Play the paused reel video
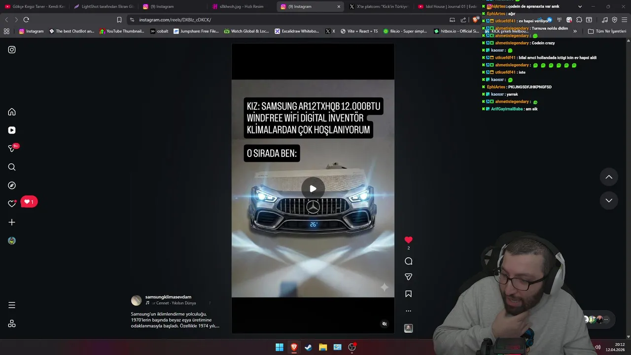This screenshot has width=631, height=355. coord(313,188)
